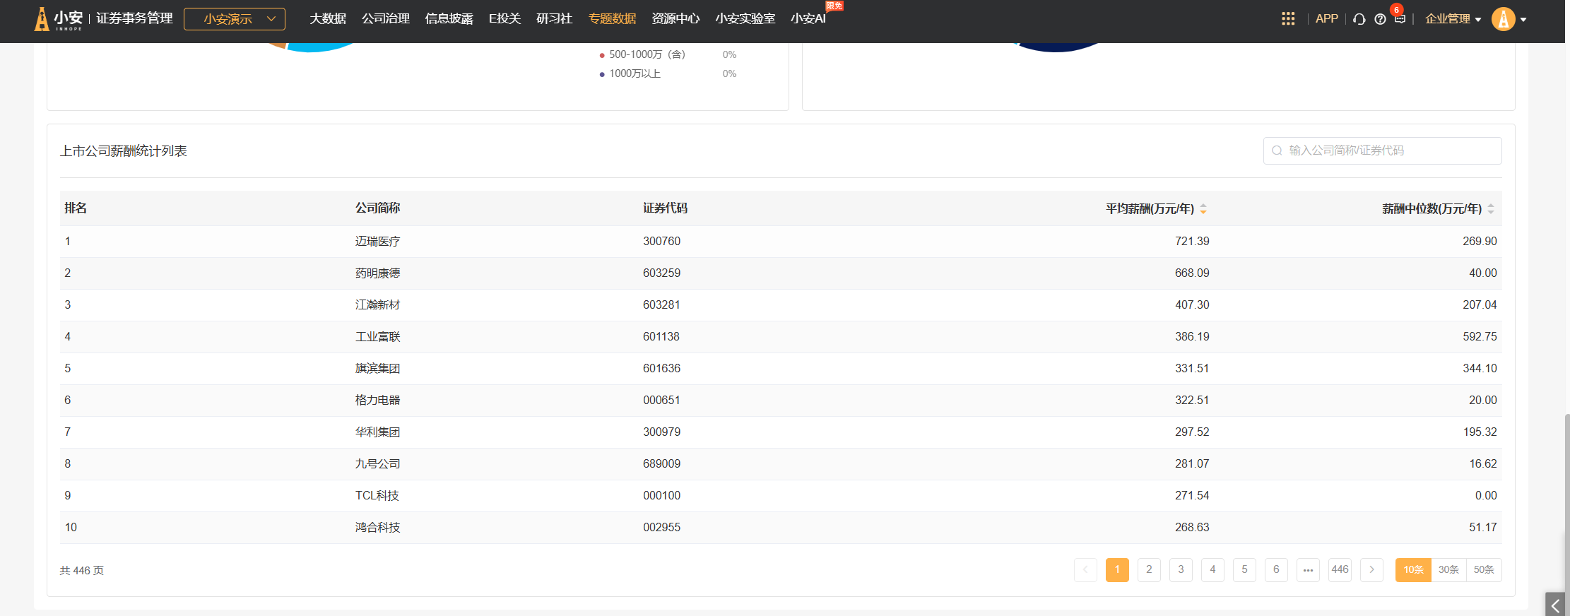The width and height of the screenshot is (1570, 616).
Task: Click the 药明康德 company name
Action: (x=377, y=273)
